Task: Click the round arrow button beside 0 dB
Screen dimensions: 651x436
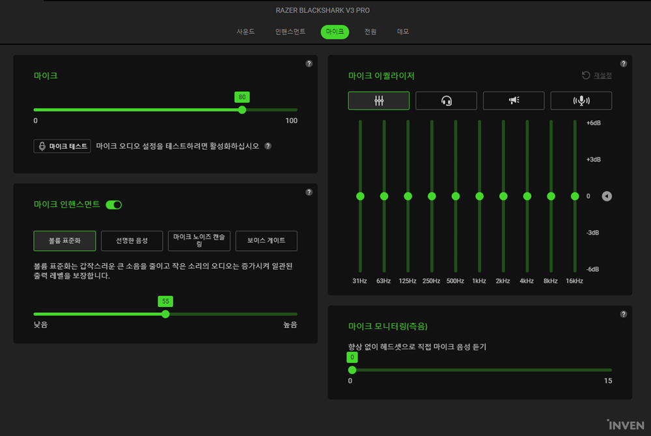Action: pos(607,196)
